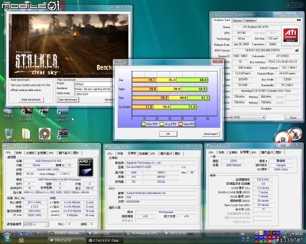Click the 4096 MBytes memory size value

pos(233,165)
